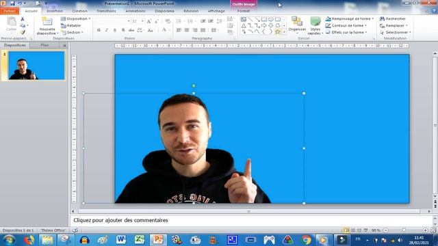Click the format painter brush icon
Image resolution: width=438 pixels, height=246 pixels.
point(23,32)
